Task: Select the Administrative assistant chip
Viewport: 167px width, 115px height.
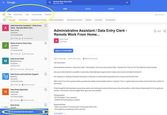Action: coord(39,20)
